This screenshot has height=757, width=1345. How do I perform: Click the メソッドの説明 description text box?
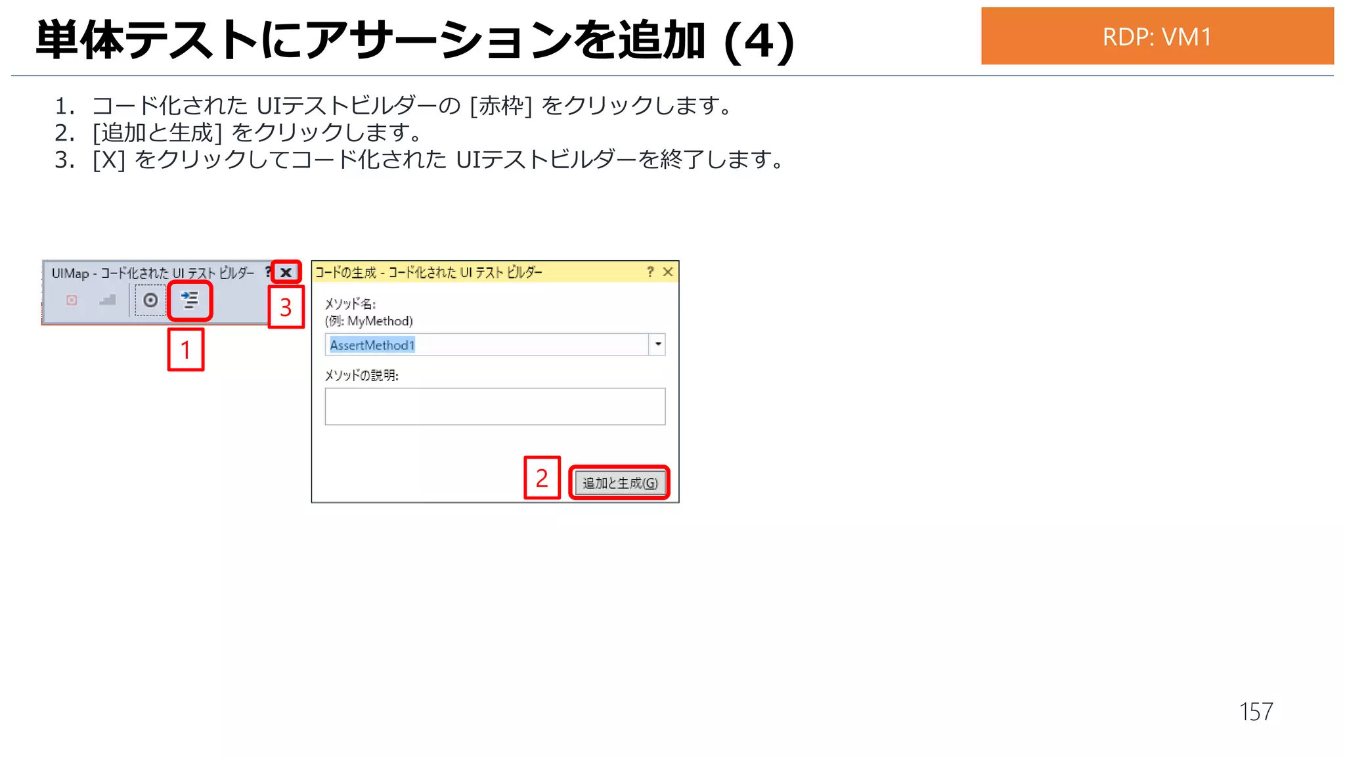495,406
